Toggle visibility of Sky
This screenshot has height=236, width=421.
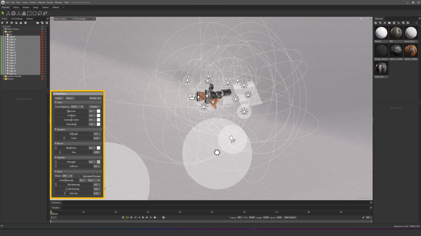coord(45,34)
